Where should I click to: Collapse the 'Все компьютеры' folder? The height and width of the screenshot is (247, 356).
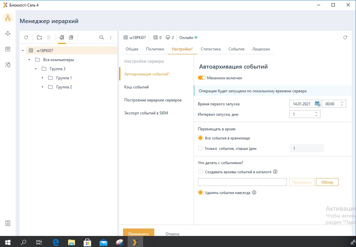pyautogui.click(x=29, y=60)
